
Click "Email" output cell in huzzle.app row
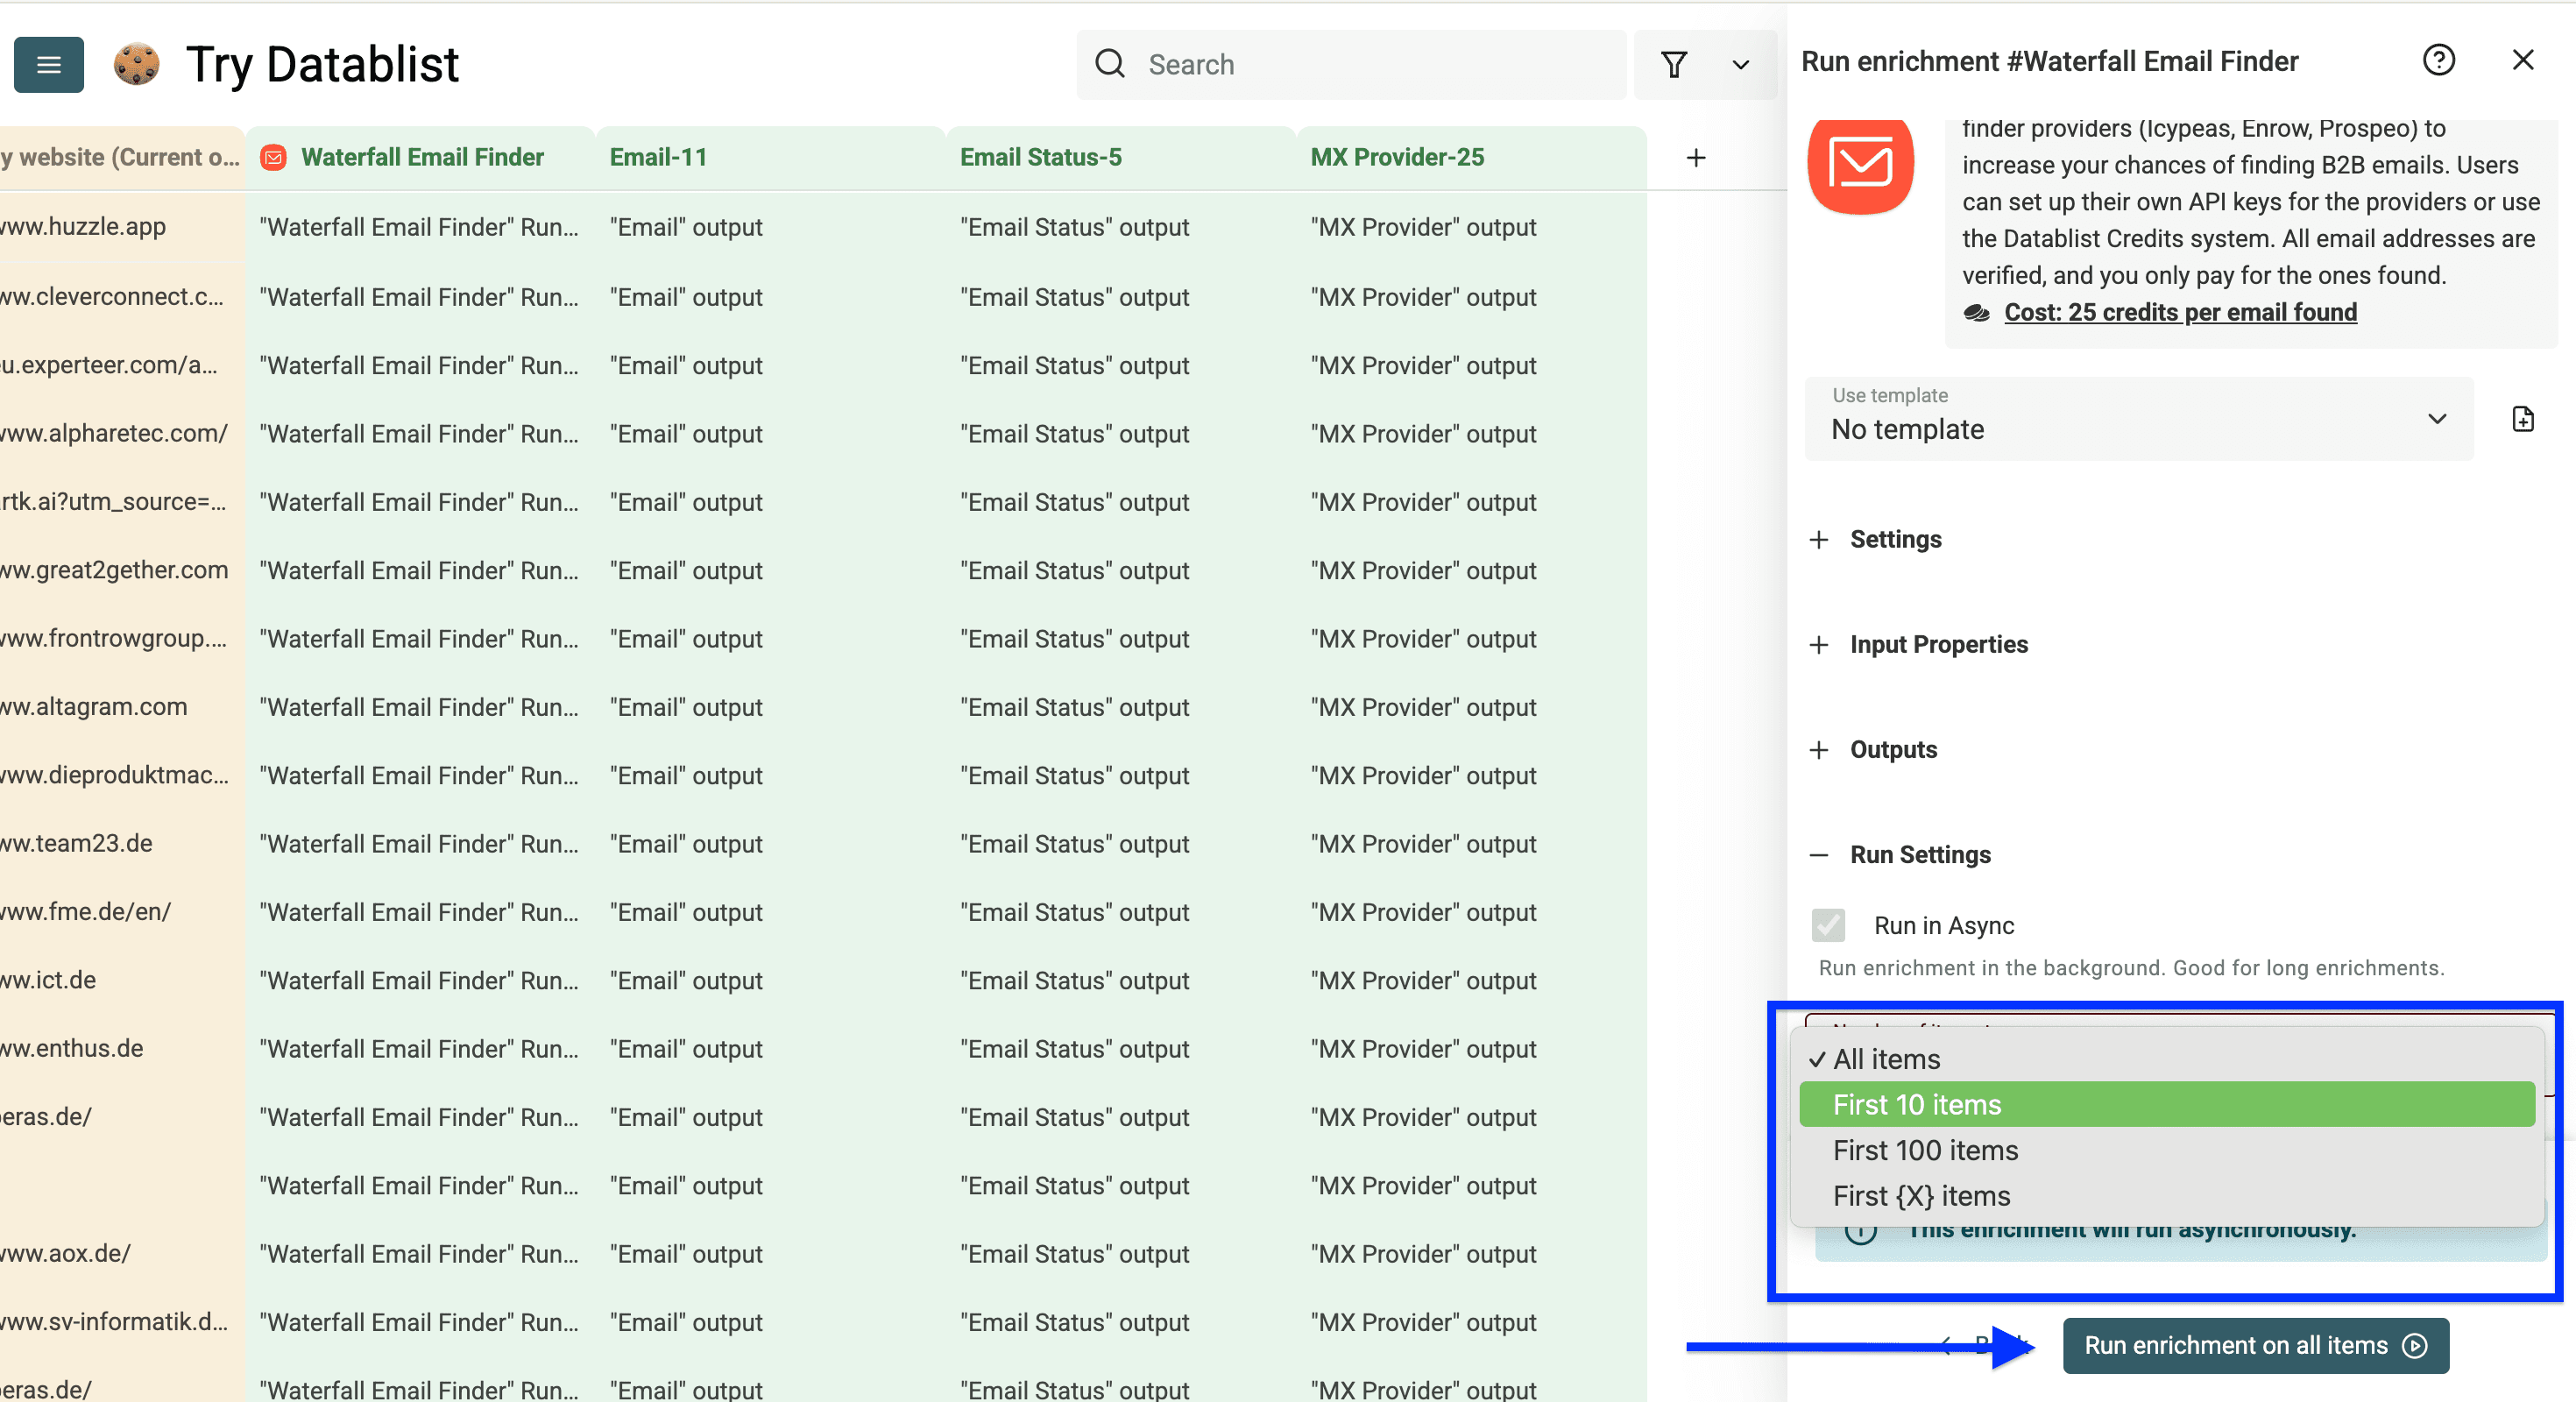point(771,227)
